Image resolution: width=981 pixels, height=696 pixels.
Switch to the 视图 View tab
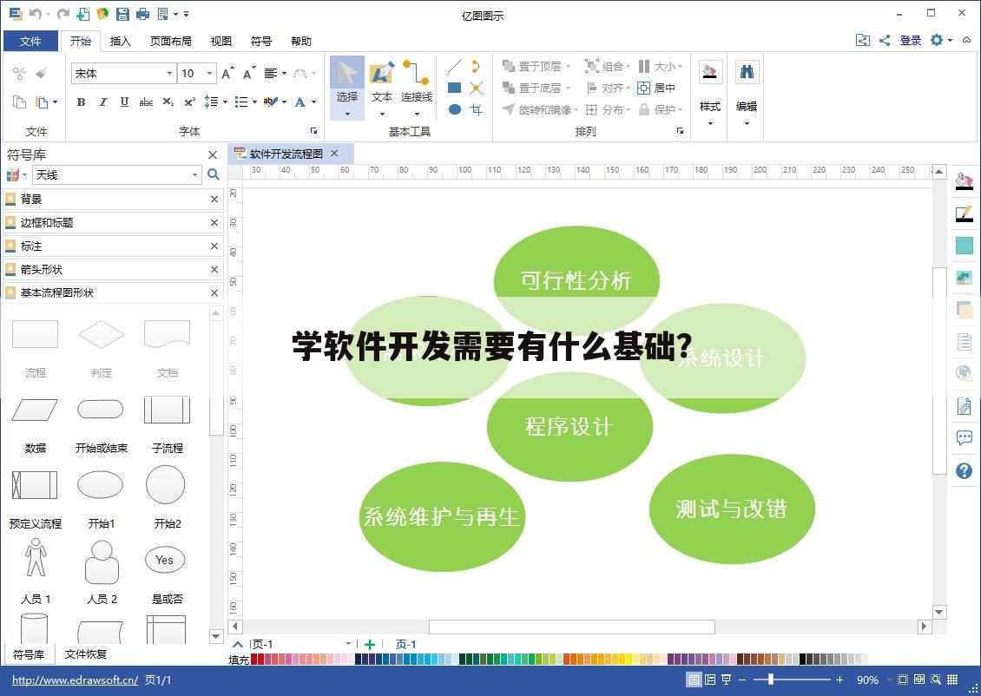pyautogui.click(x=221, y=41)
